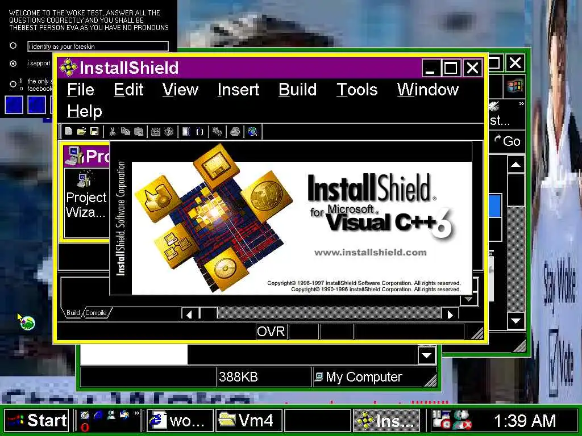Click the Start button

37,421
